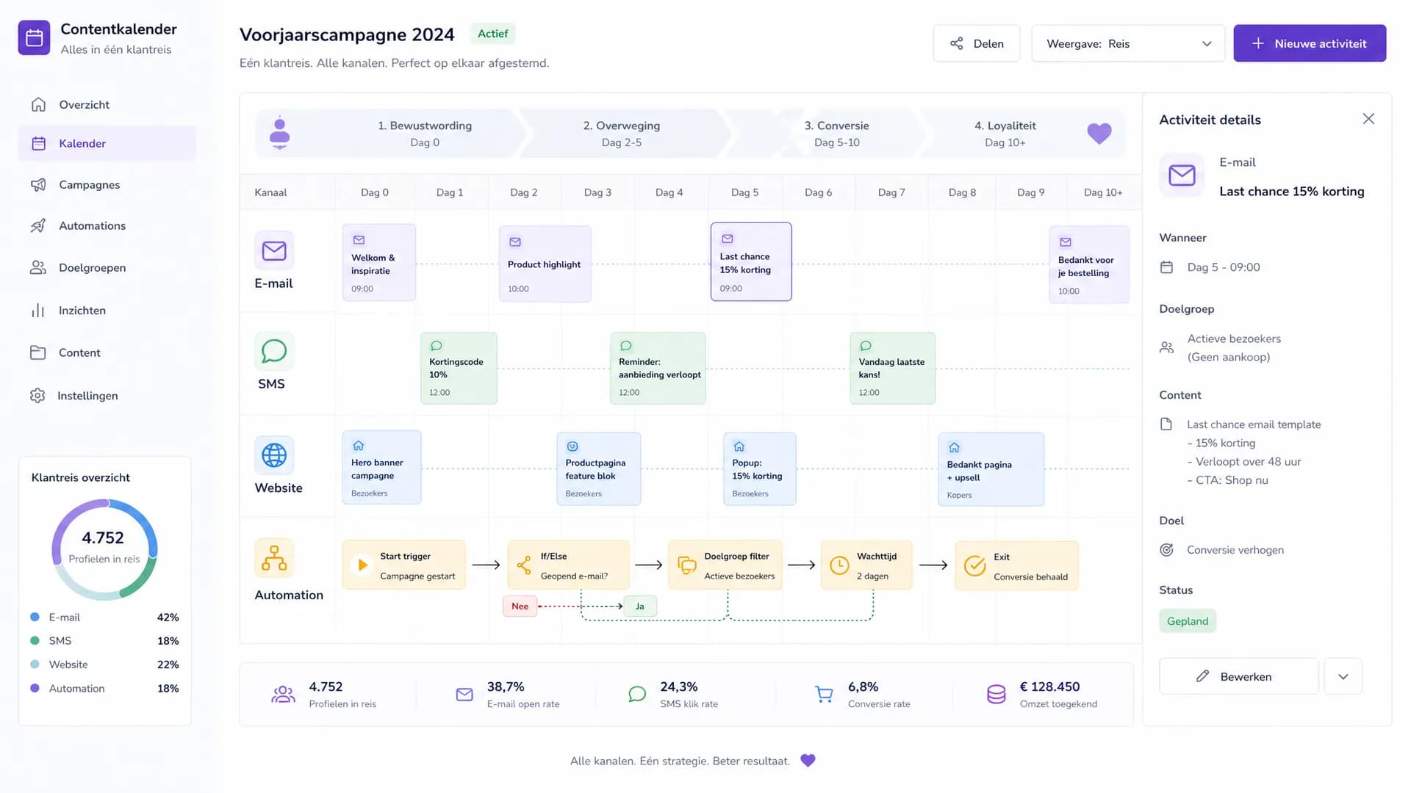Click the shopping cart Conversie rate icon
This screenshot has height=793, width=1411.
point(824,694)
